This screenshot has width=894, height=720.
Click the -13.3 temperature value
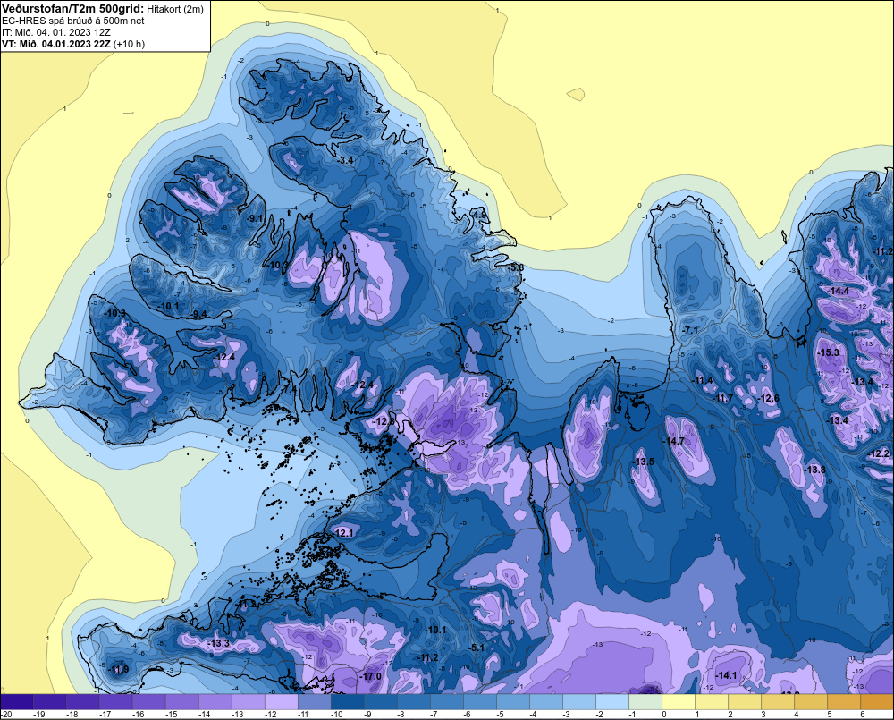pos(218,644)
